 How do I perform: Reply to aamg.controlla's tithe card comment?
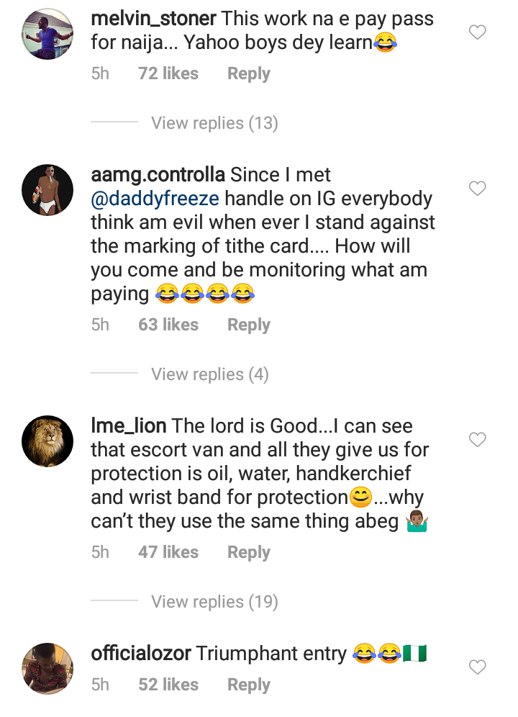point(249,325)
